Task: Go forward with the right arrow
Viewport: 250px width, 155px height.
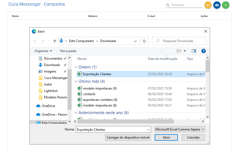Action: pyautogui.click(x=43, y=41)
